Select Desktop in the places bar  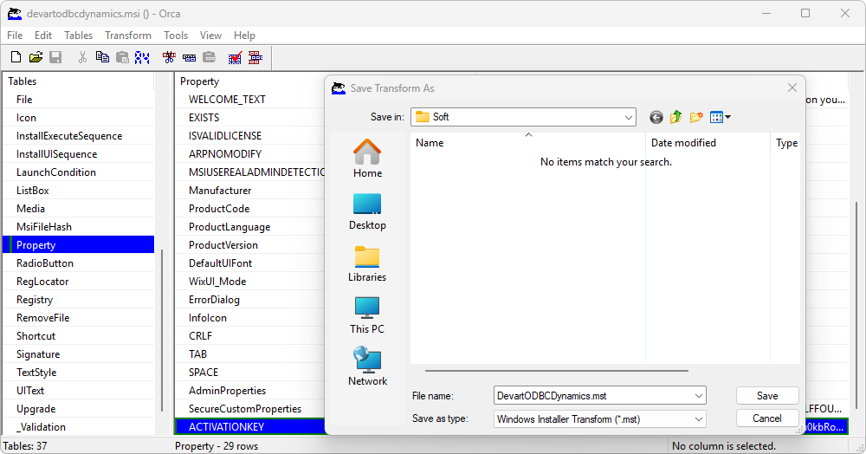[367, 211]
